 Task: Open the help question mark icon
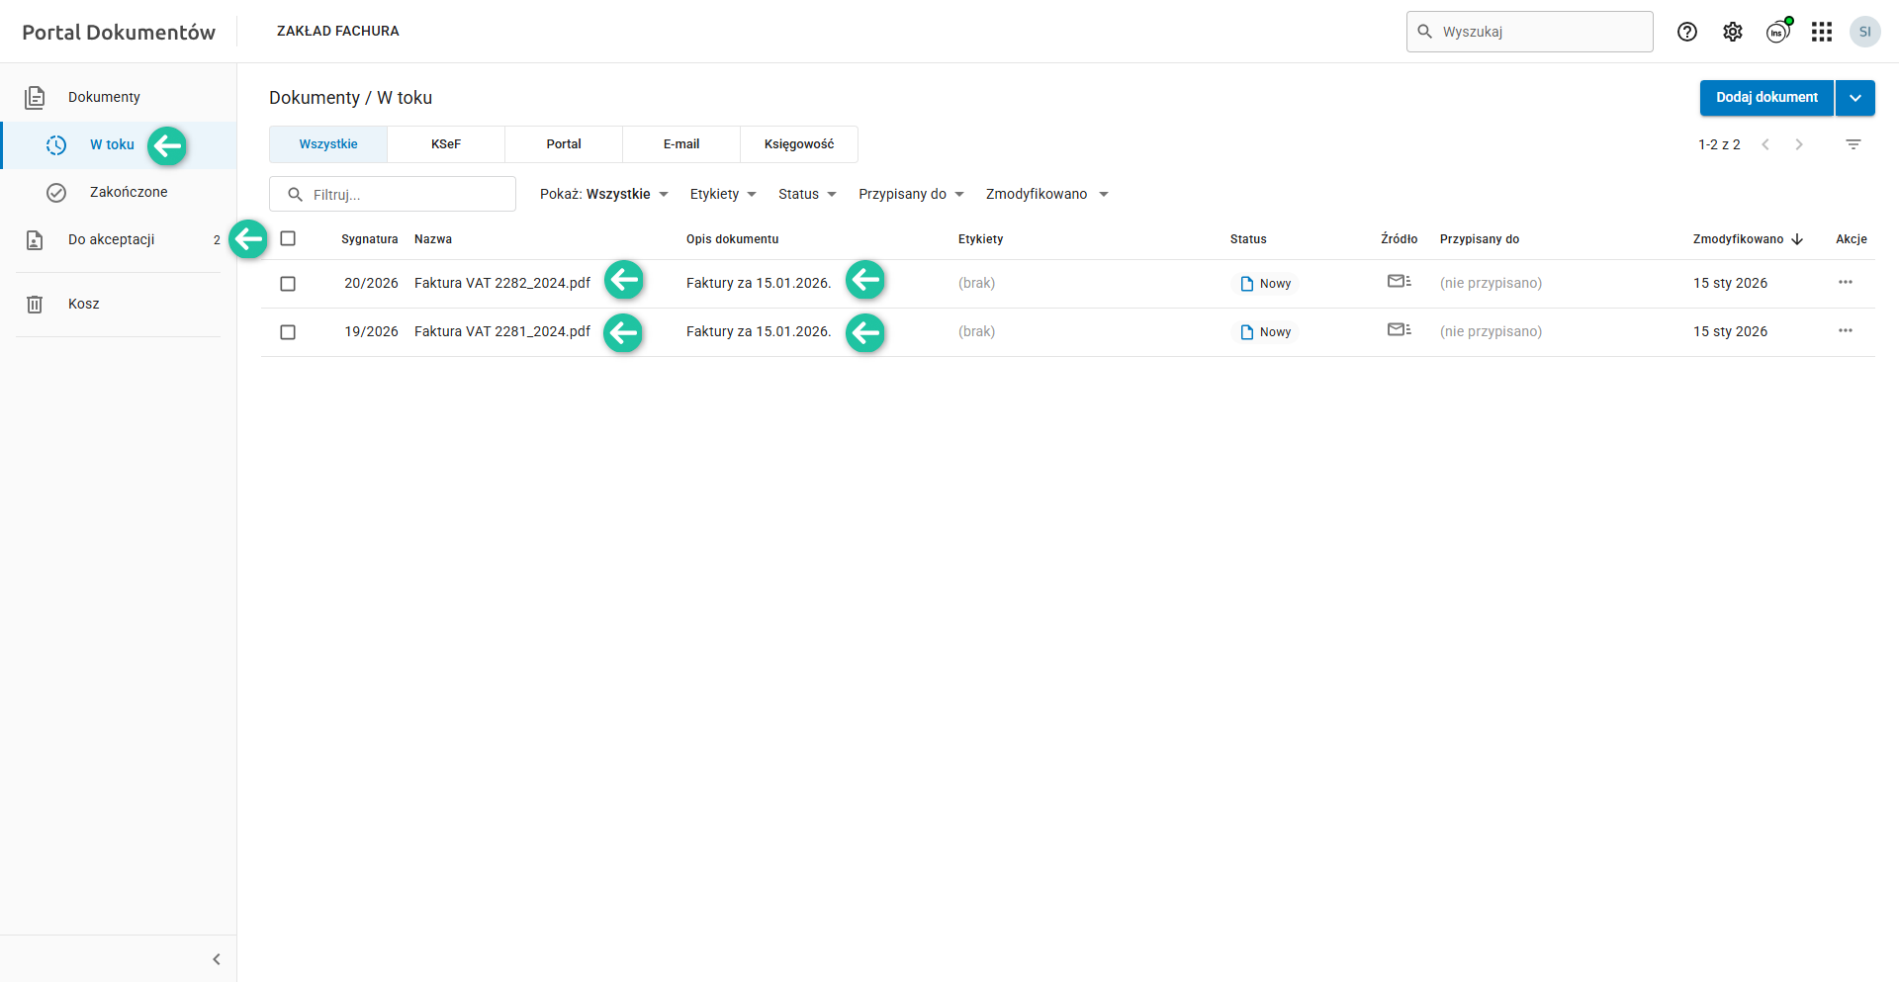coord(1687,32)
